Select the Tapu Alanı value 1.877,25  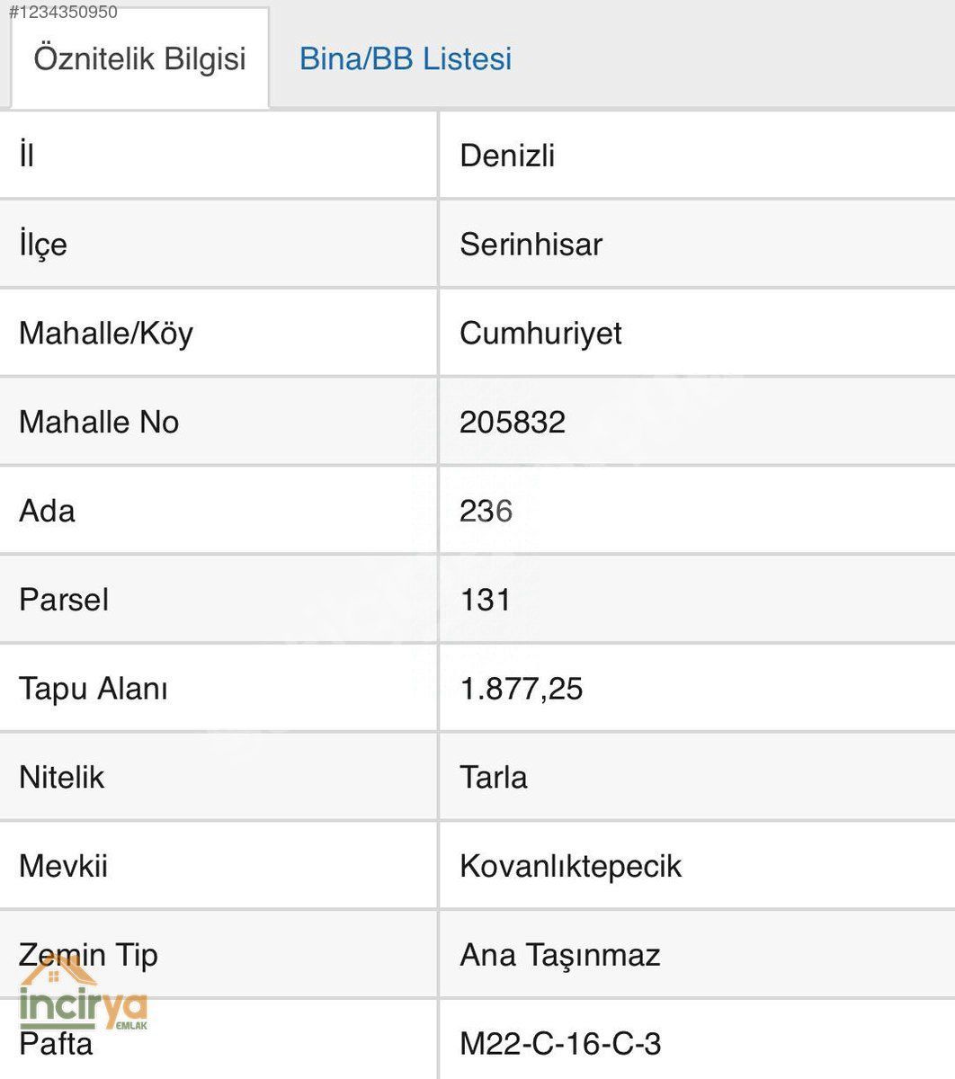click(522, 690)
